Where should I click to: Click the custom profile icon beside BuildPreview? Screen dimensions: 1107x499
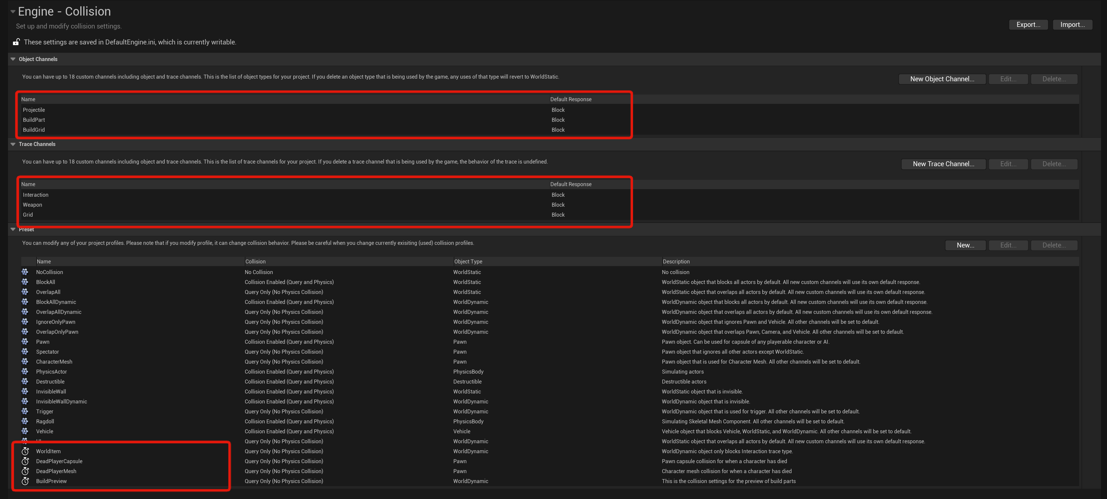25,481
